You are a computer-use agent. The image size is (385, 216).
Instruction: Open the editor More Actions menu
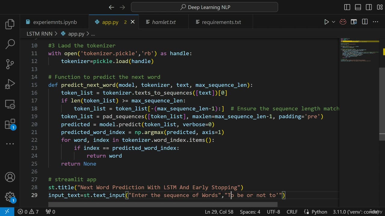[375, 22]
